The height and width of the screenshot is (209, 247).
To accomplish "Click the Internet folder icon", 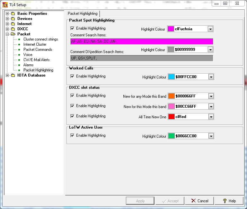I will coord(13,24).
